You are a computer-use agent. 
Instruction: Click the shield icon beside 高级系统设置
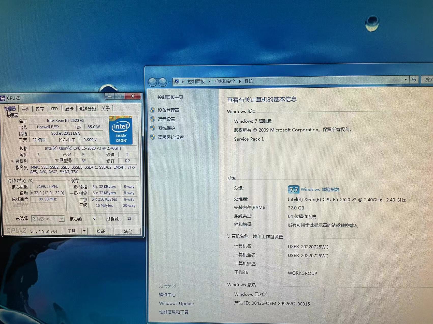tap(153, 137)
